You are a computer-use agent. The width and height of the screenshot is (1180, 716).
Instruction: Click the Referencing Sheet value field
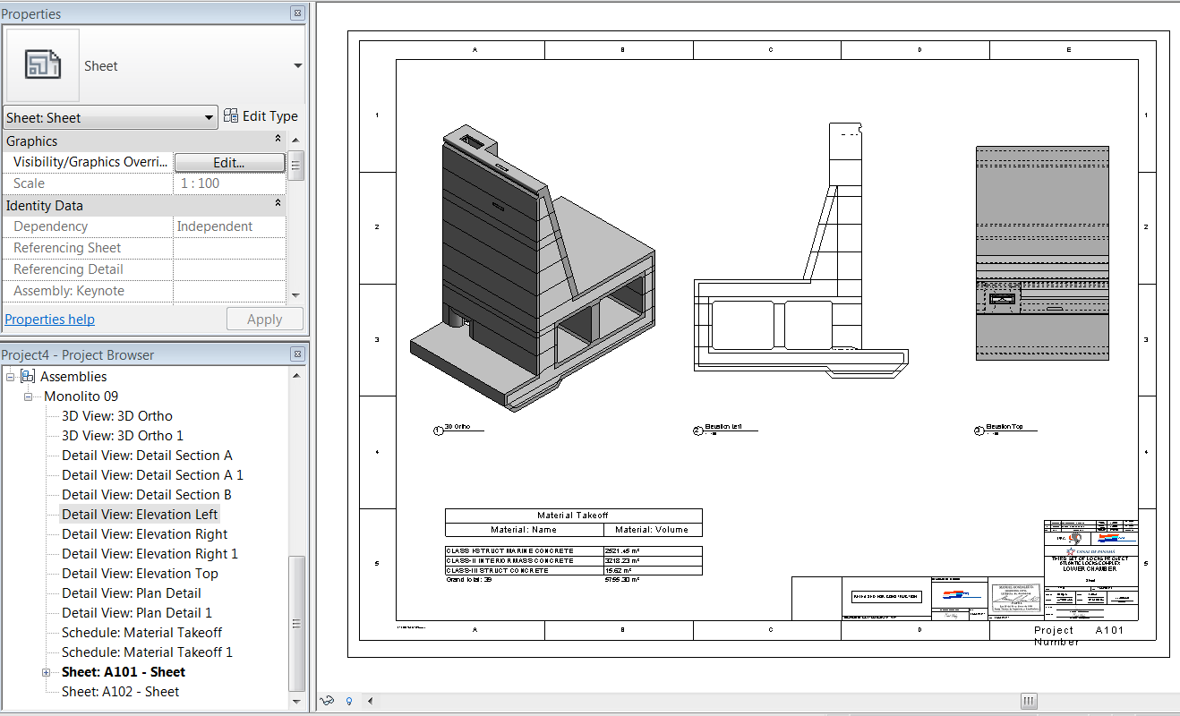pos(229,248)
